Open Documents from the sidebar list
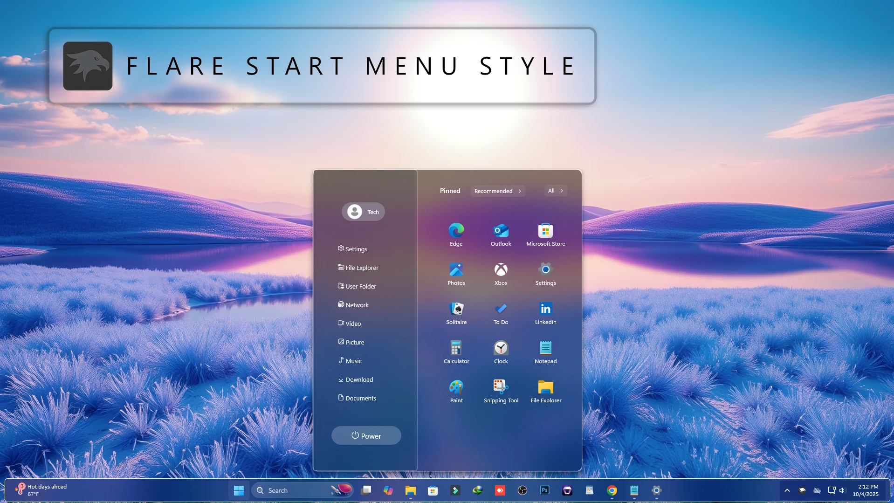 pos(360,398)
